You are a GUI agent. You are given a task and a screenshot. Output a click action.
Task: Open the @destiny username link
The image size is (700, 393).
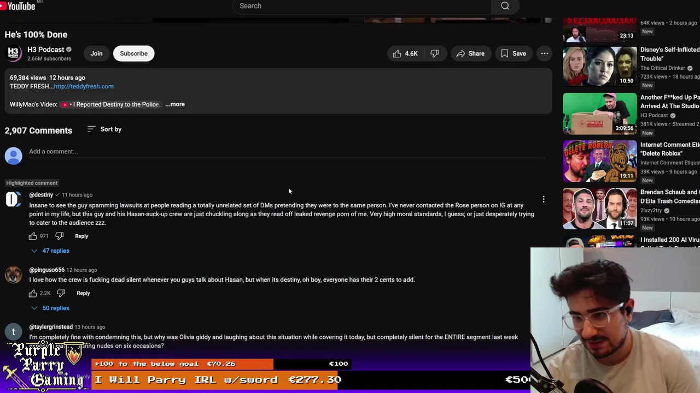pos(41,195)
